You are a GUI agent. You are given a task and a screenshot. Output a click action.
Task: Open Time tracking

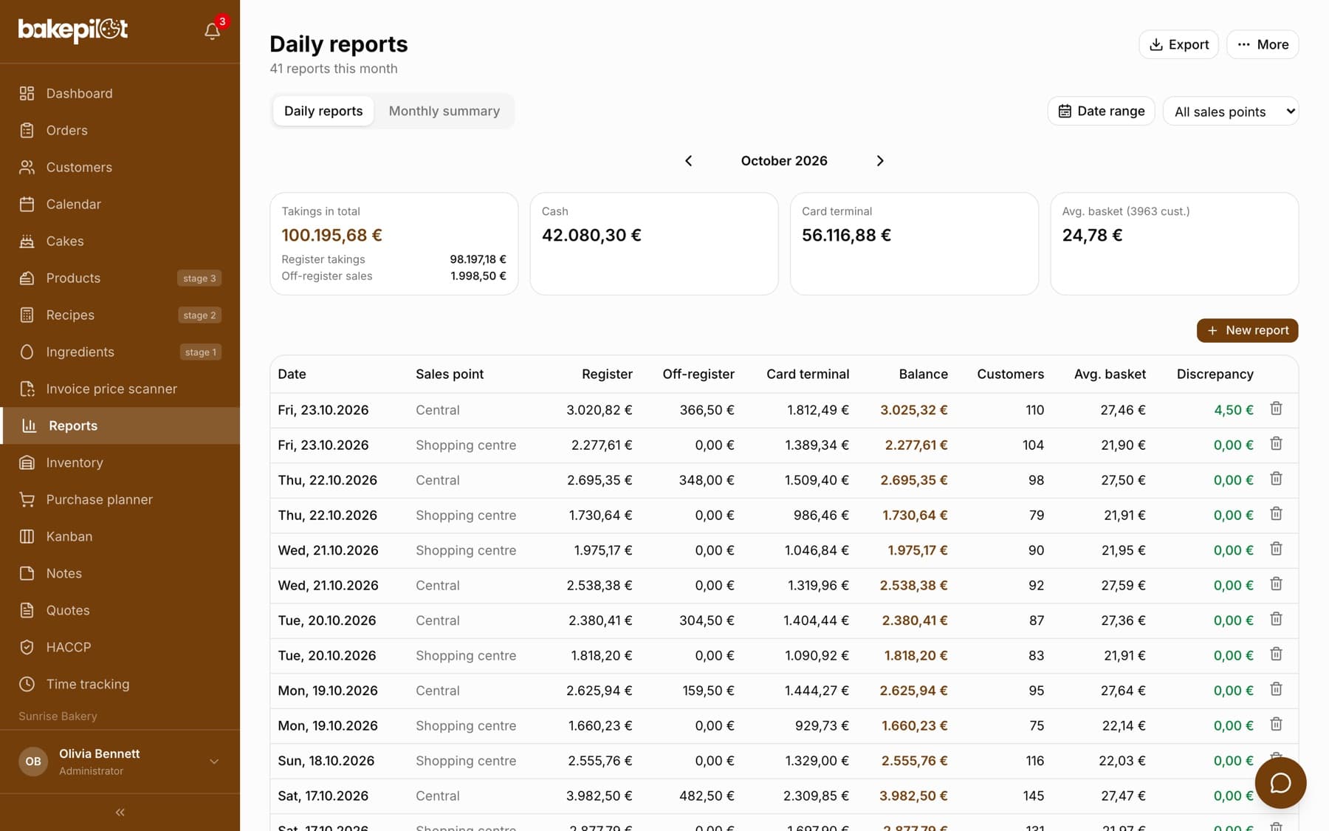pos(120,684)
